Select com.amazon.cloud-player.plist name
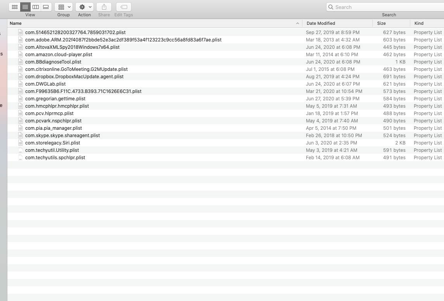Viewport: 444px width, 301px height. (59, 54)
